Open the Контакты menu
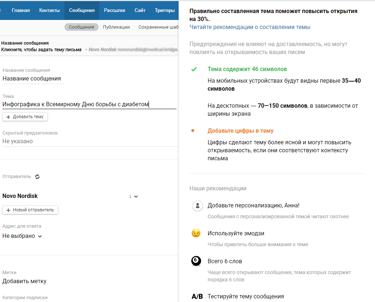Image resolution: width=375 pixels, height=302 pixels. pos(49,11)
